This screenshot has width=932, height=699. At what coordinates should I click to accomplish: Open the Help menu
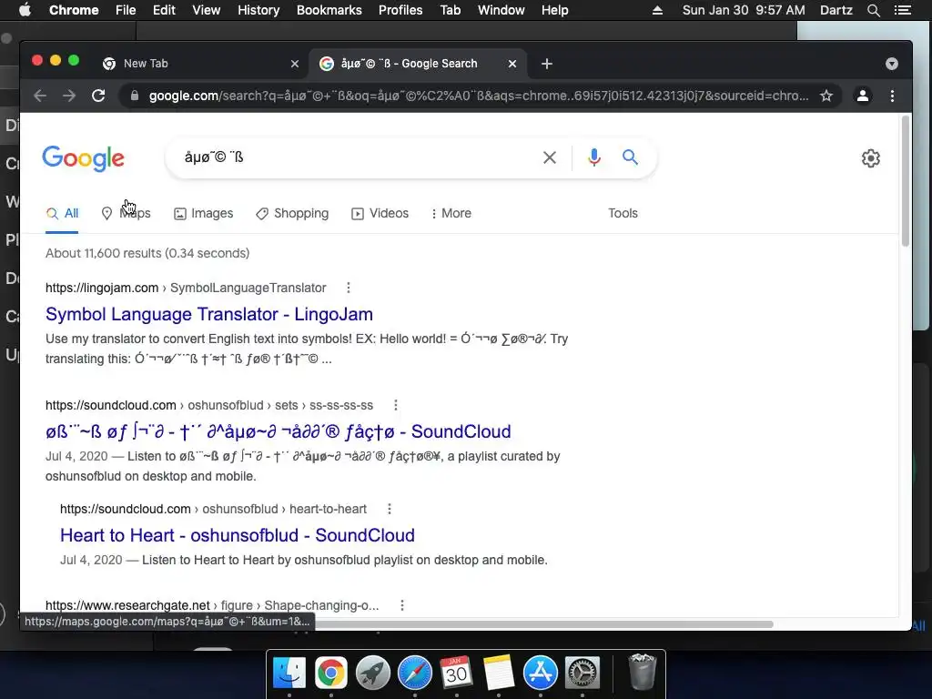554,10
